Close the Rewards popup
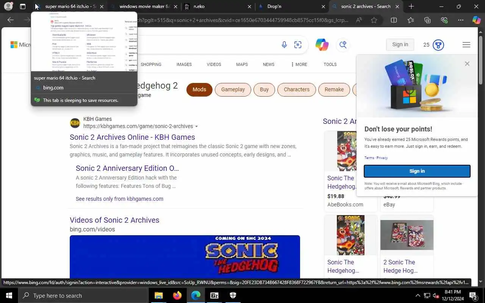485x303 pixels. click(467, 64)
